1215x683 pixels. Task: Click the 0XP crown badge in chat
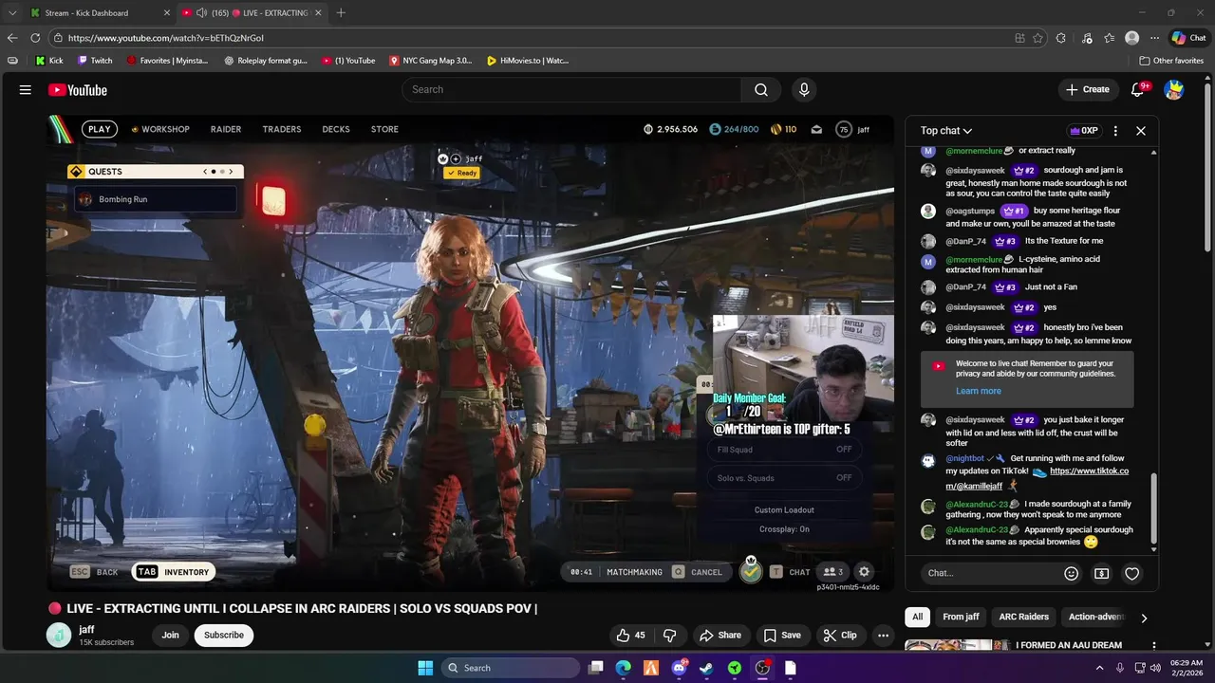click(x=1083, y=131)
